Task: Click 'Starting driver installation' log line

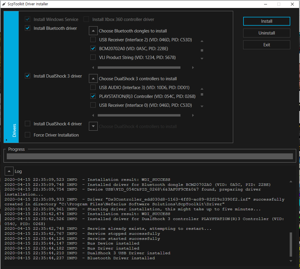Action: (132, 209)
